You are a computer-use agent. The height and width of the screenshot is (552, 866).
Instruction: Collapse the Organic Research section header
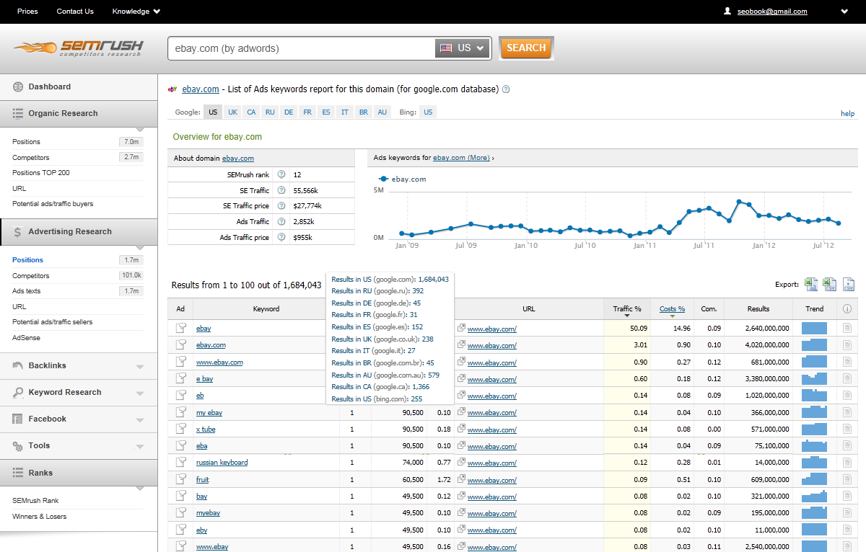tap(79, 113)
